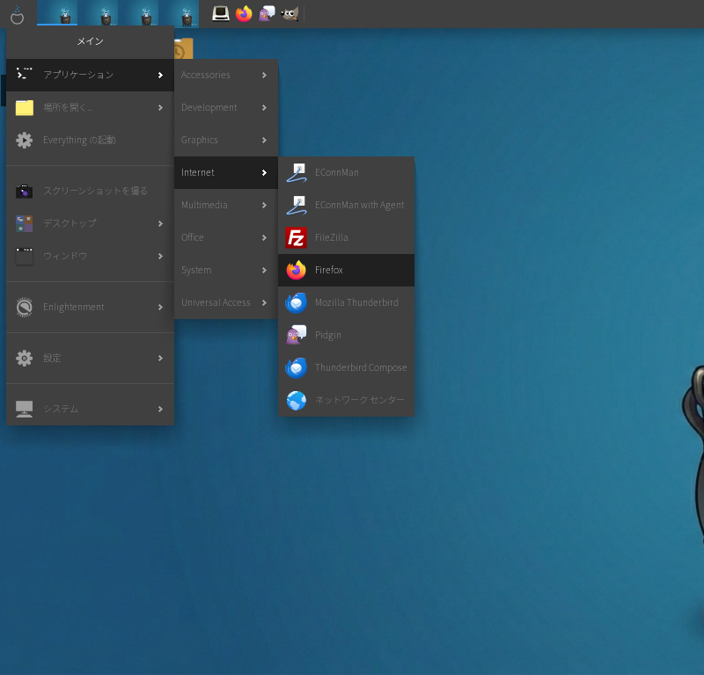Image resolution: width=704 pixels, height=675 pixels.
Task: Click the EConnMan with Agent icon
Action: click(297, 206)
